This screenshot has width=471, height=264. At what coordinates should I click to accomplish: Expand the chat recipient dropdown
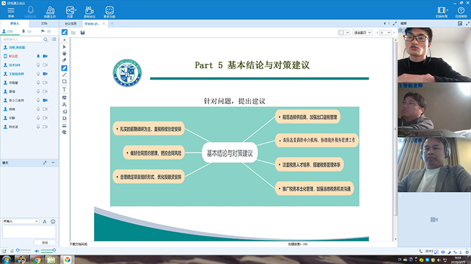click(x=36, y=221)
